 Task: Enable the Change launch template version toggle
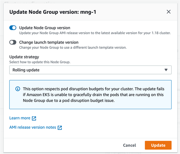[x=13, y=43]
